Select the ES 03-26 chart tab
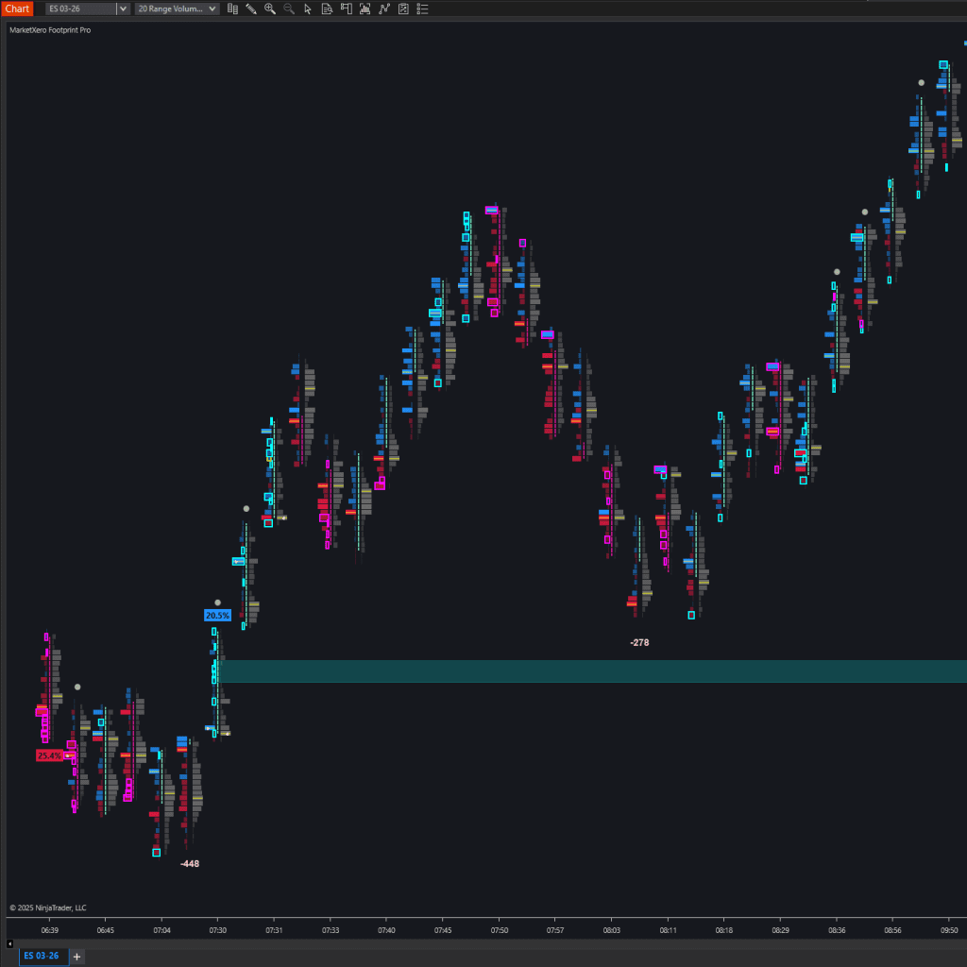 [x=41, y=956]
